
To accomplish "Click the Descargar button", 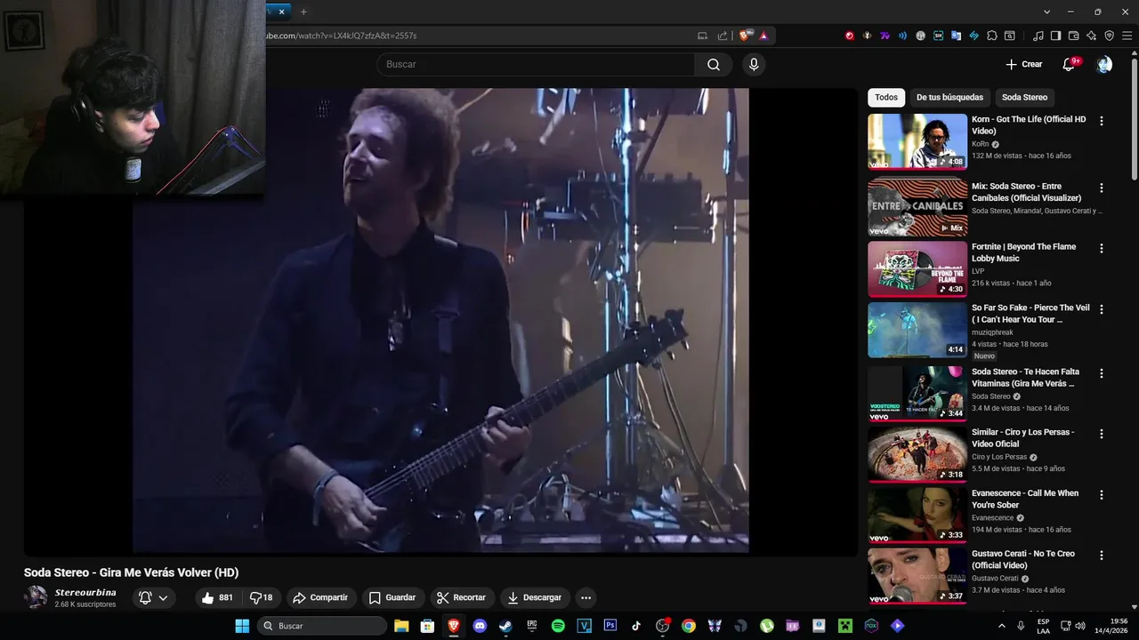I will tap(534, 597).
